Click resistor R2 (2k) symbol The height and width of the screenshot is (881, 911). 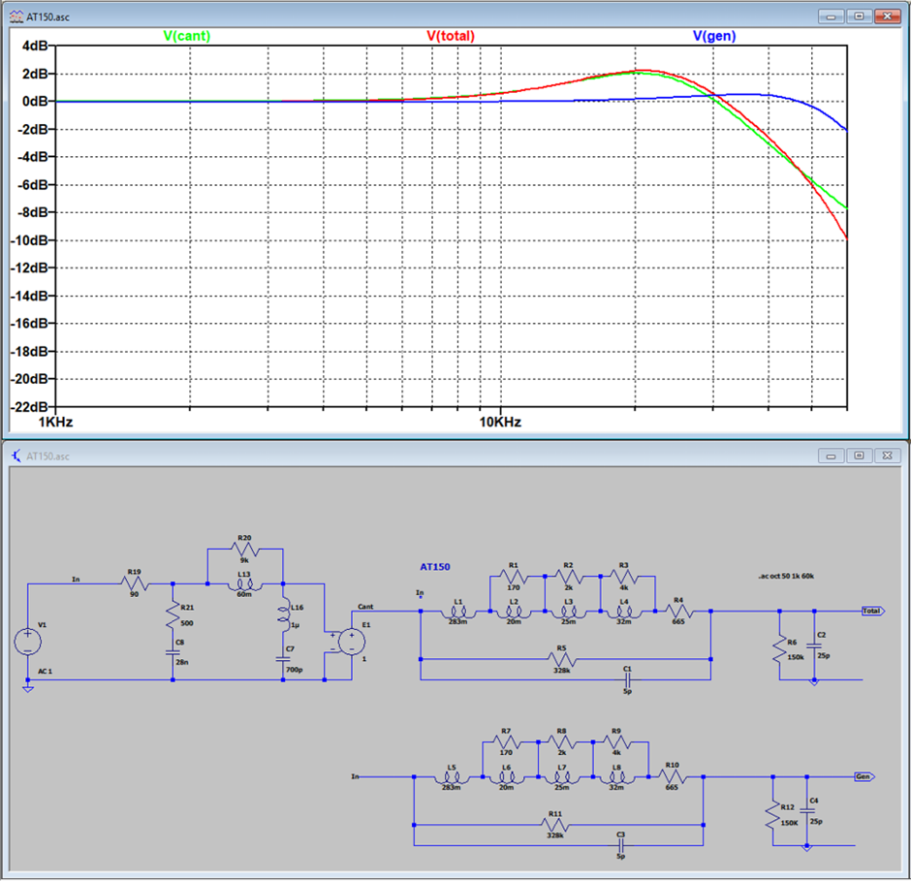tap(569, 577)
